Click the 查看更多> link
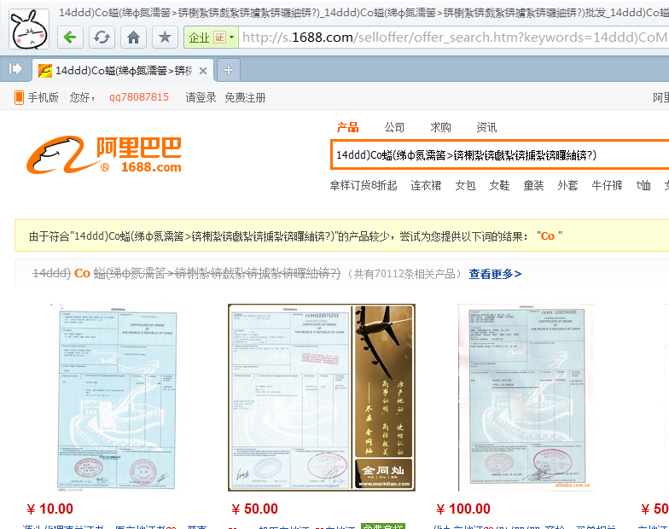The height and width of the screenshot is (529, 669). click(495, 274)
